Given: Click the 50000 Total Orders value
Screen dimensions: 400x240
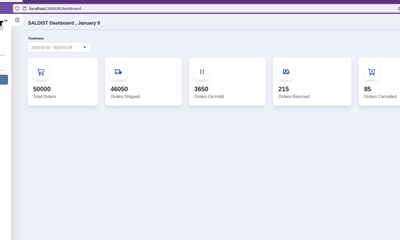Looking at the screenshot, I should pyautogui.click(x=42, y=89).
